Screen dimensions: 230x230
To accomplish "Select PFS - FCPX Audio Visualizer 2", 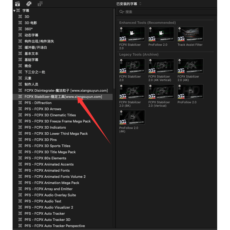I will 63,208.
